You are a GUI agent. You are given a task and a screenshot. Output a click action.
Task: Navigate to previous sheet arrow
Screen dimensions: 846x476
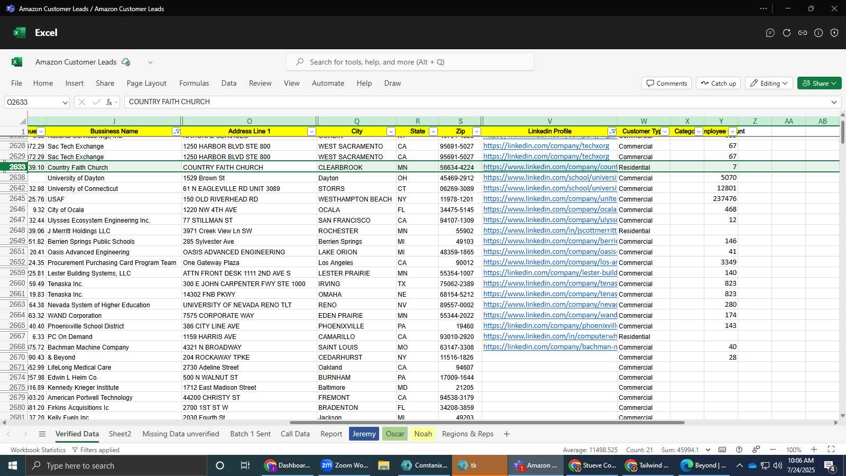coord(8,434)
